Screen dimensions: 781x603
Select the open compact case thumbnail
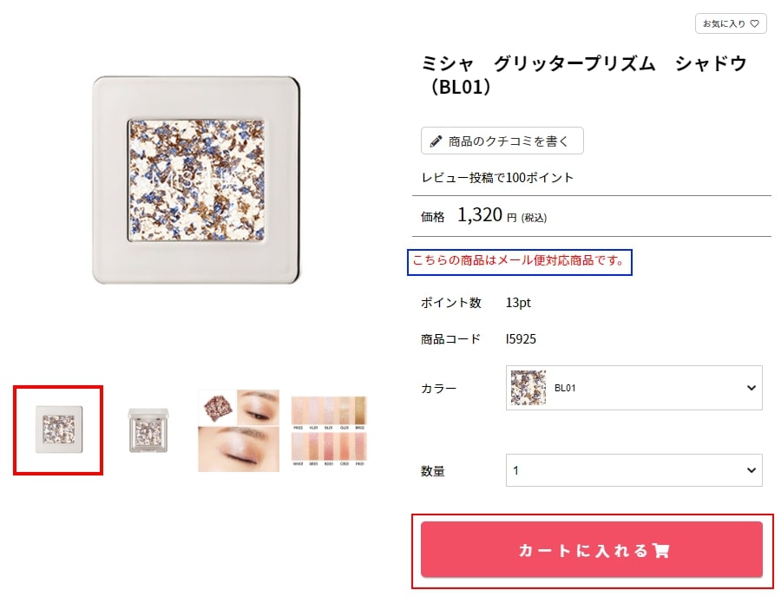coord(148,429)
